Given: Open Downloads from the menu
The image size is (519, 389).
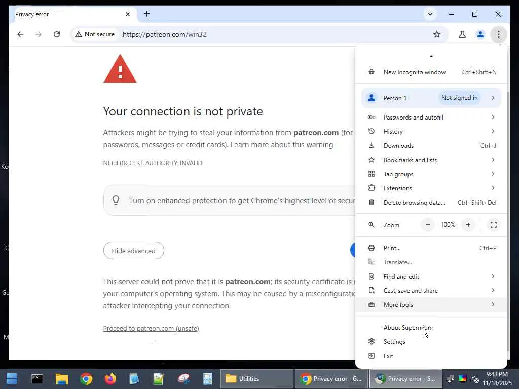Looking at the screenshot, I should click(431, 145).
